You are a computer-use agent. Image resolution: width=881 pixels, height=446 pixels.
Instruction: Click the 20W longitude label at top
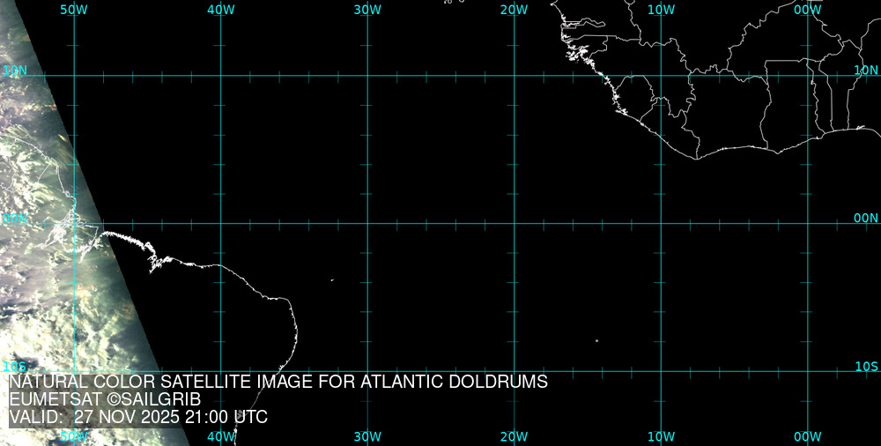click(514, 9)
